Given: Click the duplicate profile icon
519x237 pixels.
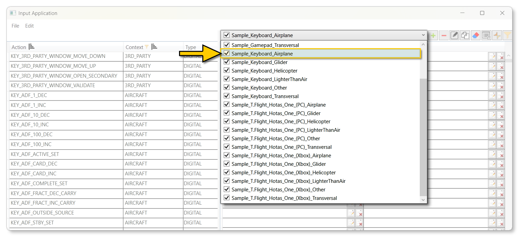Looking at the screenshot, I should (x=465, y=35).
